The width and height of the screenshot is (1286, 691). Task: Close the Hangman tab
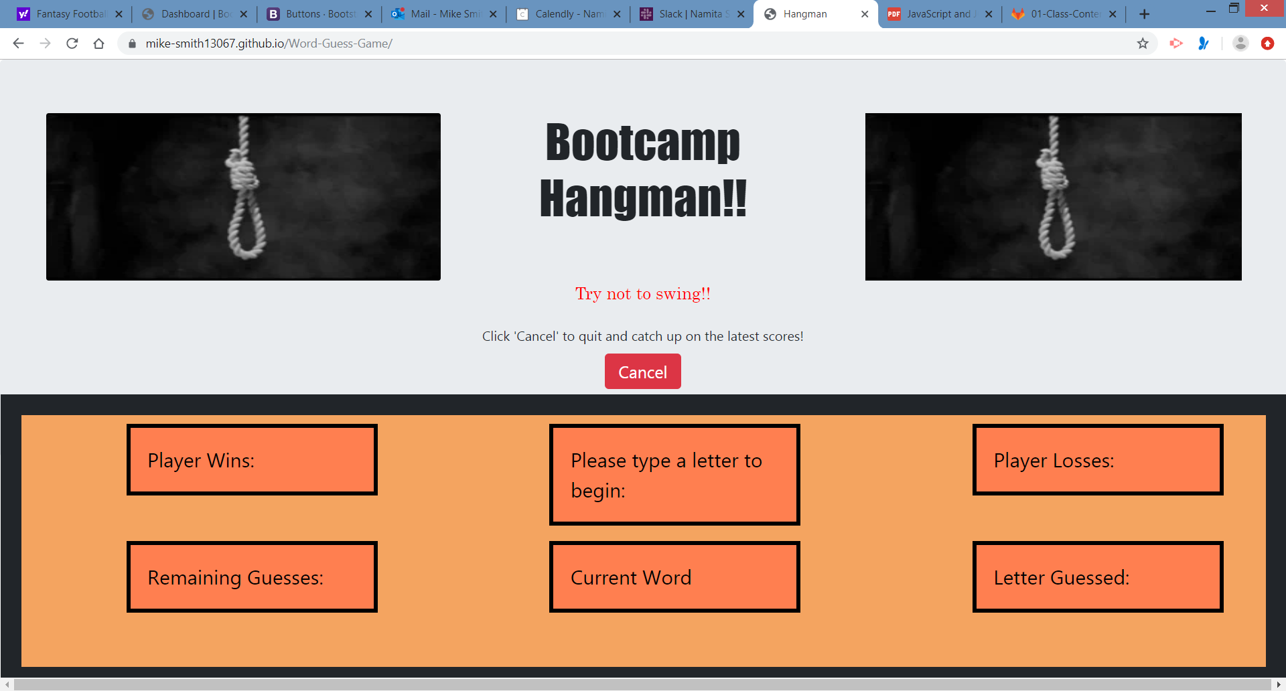pyautogui.click(x=865, y=14)
